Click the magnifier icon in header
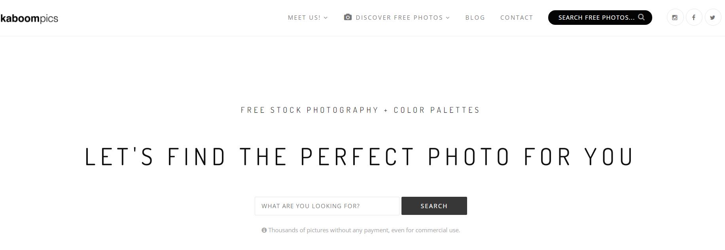The image size is (725, 250). 642,17
